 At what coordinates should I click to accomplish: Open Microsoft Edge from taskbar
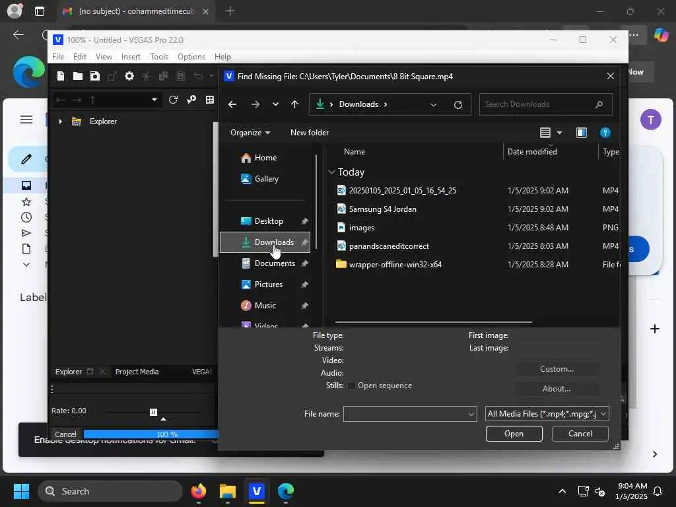click(x=285, y=491)
